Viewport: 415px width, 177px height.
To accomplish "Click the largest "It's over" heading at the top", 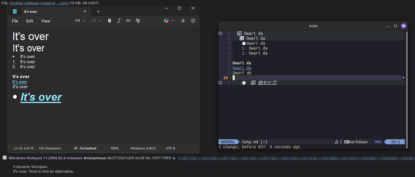I will [31, 37].
